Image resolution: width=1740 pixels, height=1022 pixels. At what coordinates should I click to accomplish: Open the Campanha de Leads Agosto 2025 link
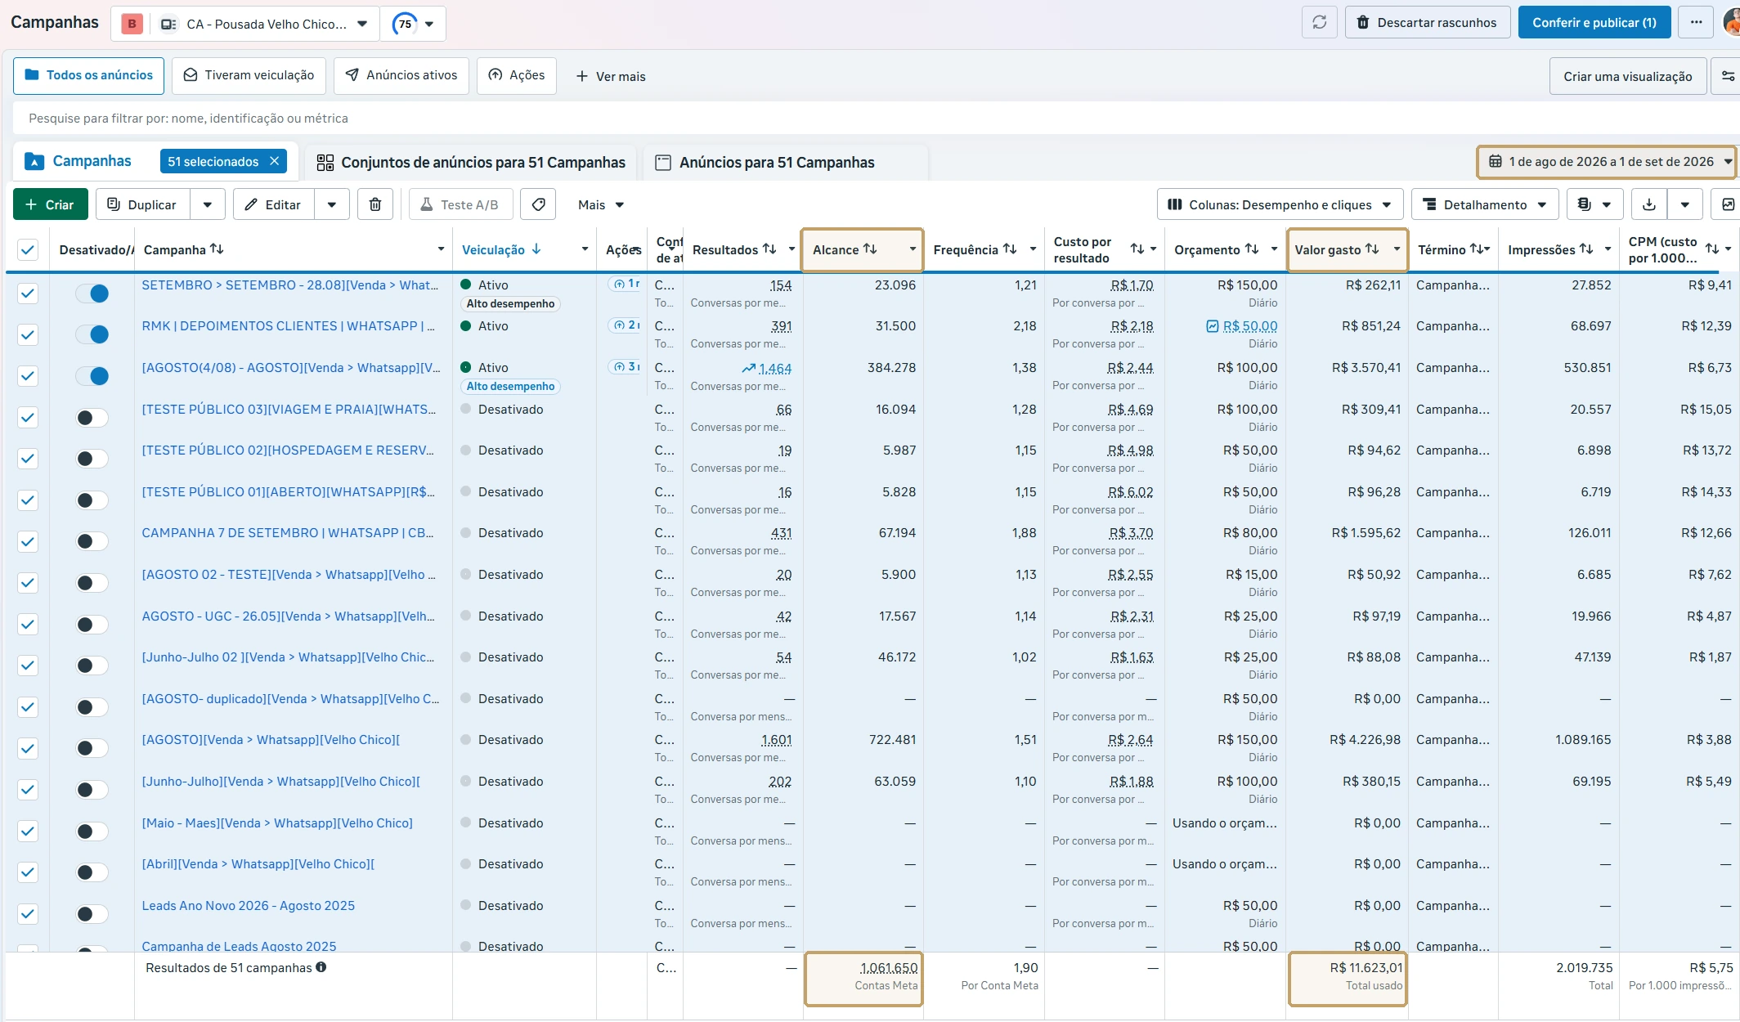[x=239, y=945]
